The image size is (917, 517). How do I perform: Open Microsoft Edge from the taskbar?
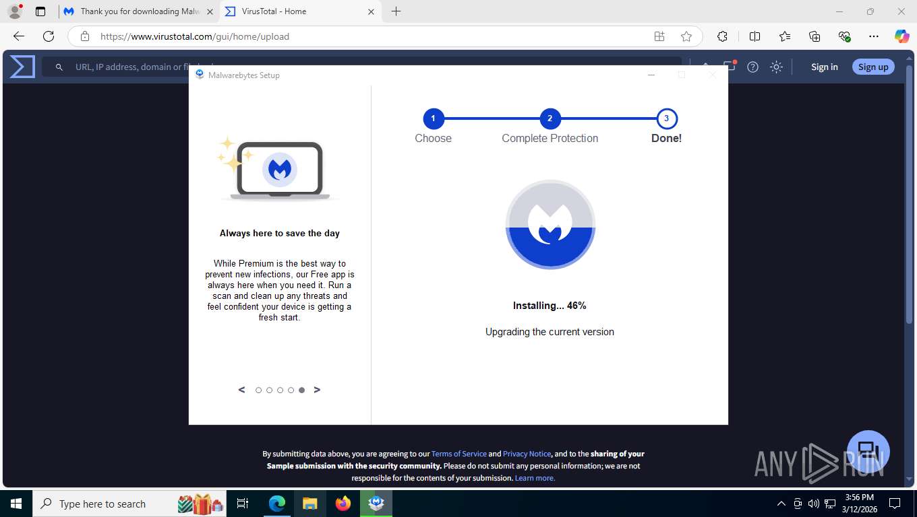pyautogui.click(x=277, y=504)
